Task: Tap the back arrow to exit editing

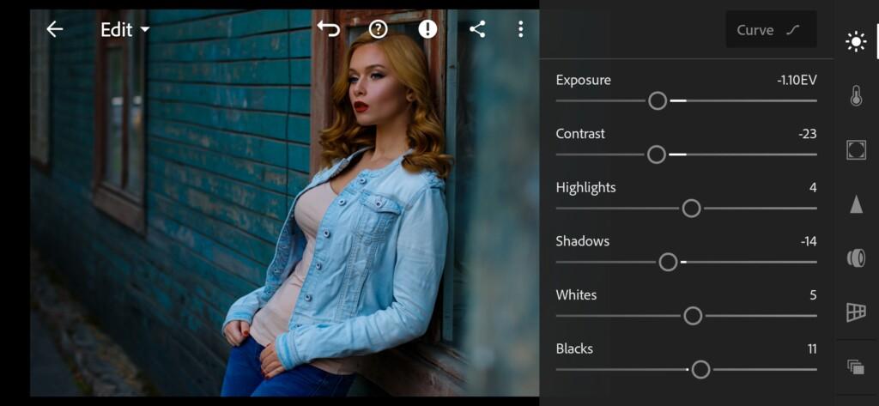Action: [x=54, y=29]
